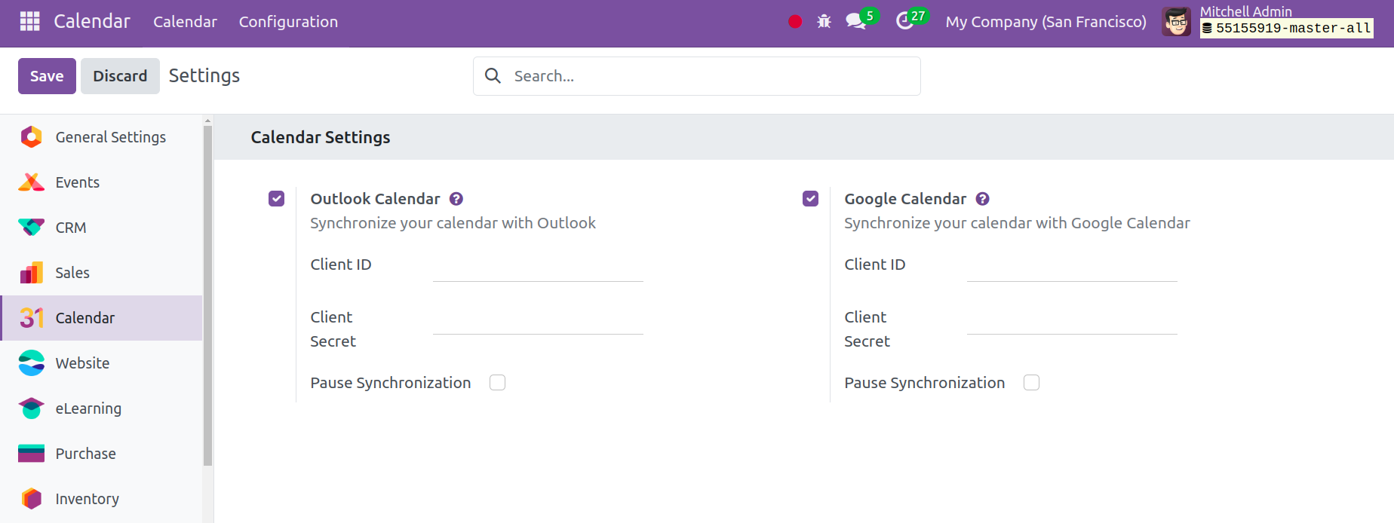1394x523 pixels.
Task: Select Inventory settings section
Action: click(x=102, y=499)
